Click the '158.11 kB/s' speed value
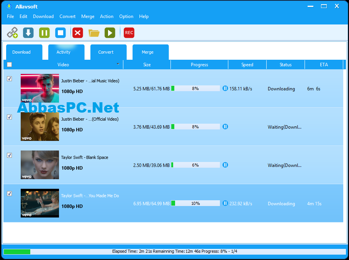Screen dimensions: 349x260 pos(241,89)
